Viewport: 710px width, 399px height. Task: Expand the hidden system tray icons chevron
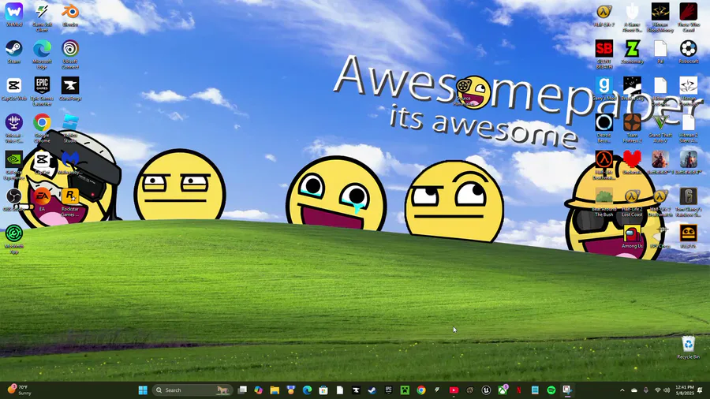(622, 390)
